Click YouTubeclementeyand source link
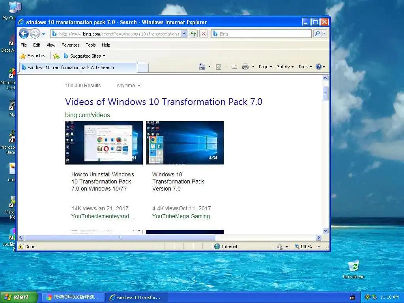 point(103,216)
